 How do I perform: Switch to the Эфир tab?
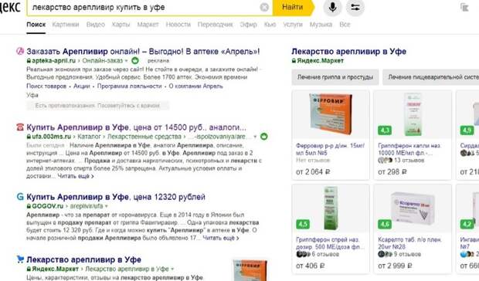coord(248,25)
